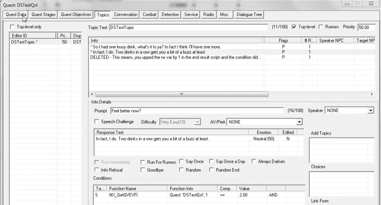This screenshot has width=381, height=205.
Task: Click the Function Name column header
Action: [137, 189]
